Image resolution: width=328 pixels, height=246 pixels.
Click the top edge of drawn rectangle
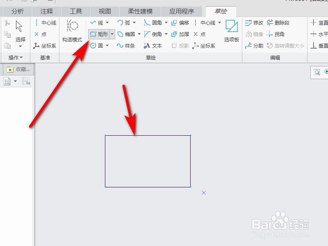click(x=148, y=135)
